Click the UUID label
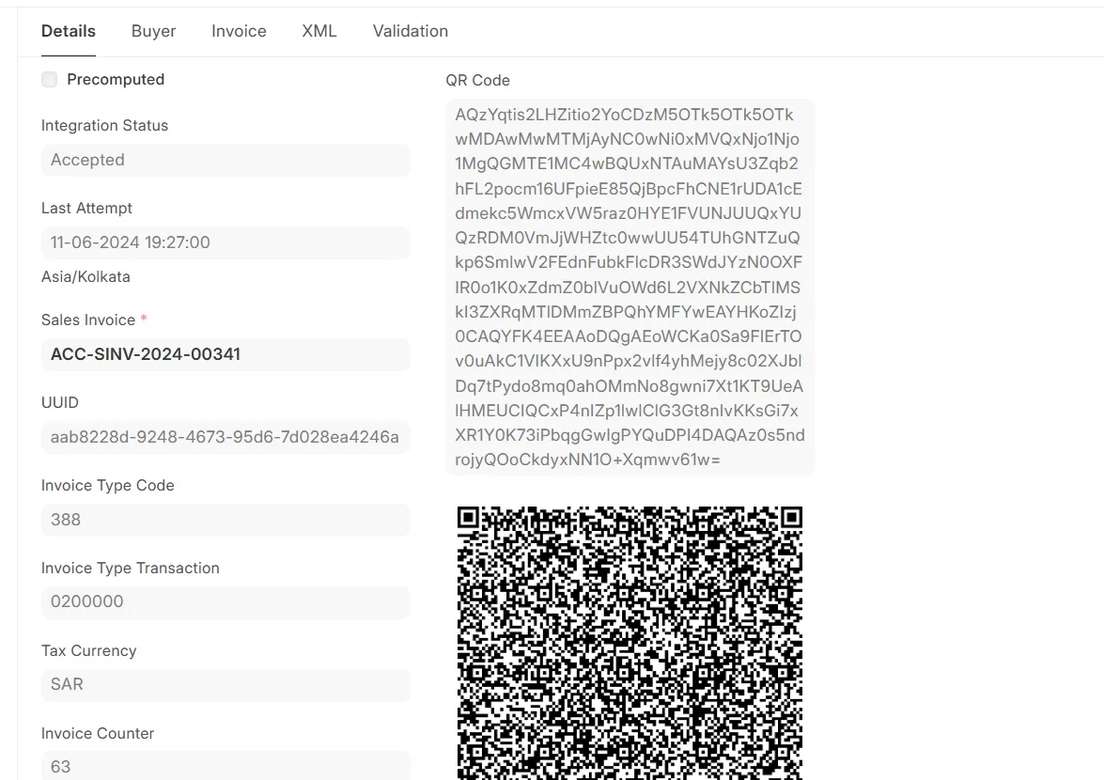The image size is (1104, 780). [60, 402]
